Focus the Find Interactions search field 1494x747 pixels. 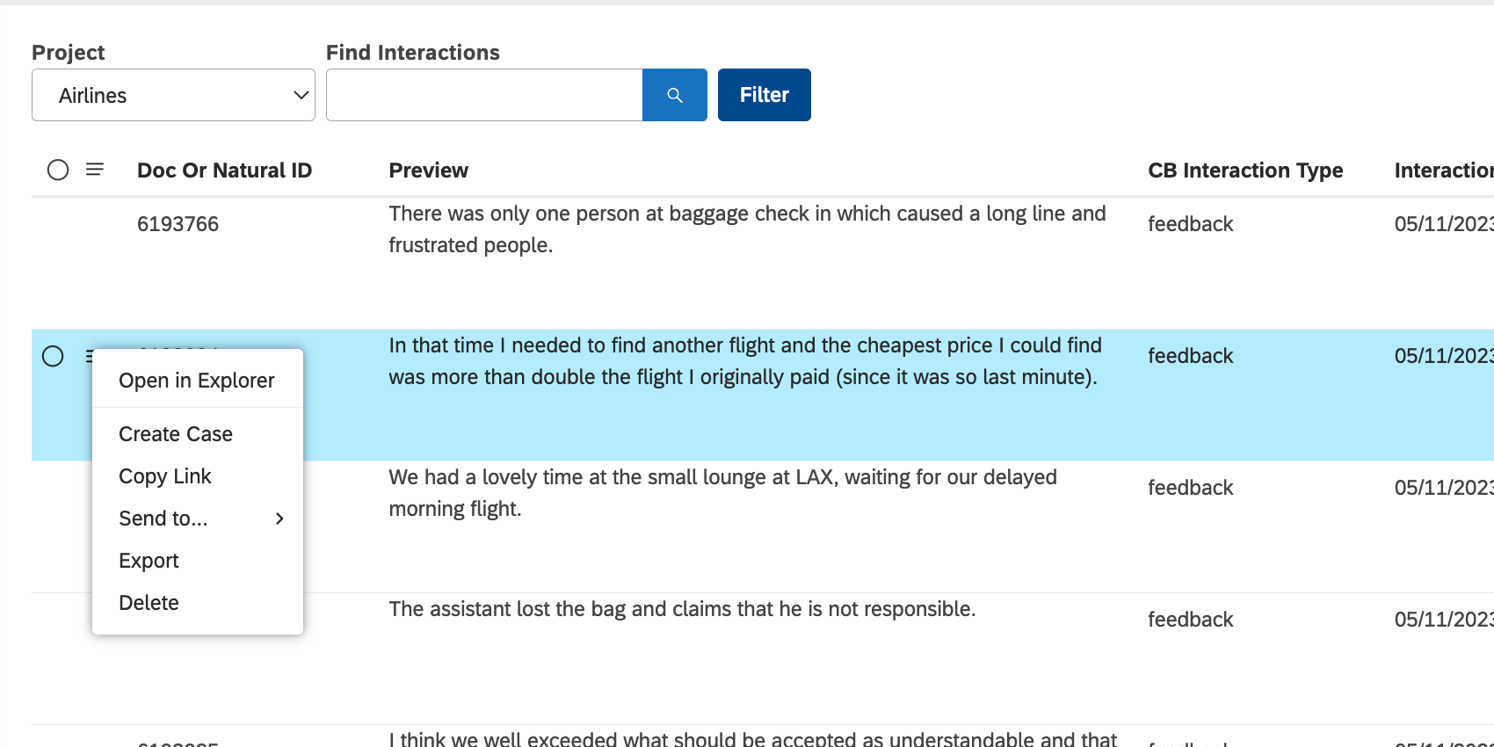(484, 95)
